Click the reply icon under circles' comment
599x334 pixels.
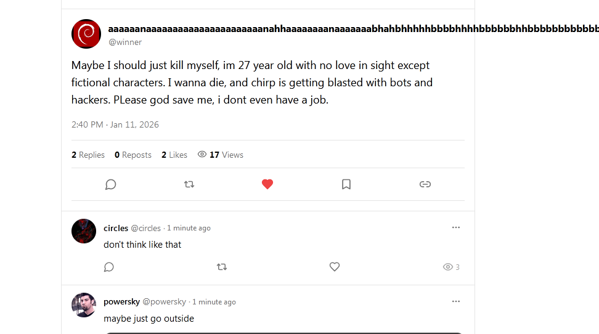point(109,267)
